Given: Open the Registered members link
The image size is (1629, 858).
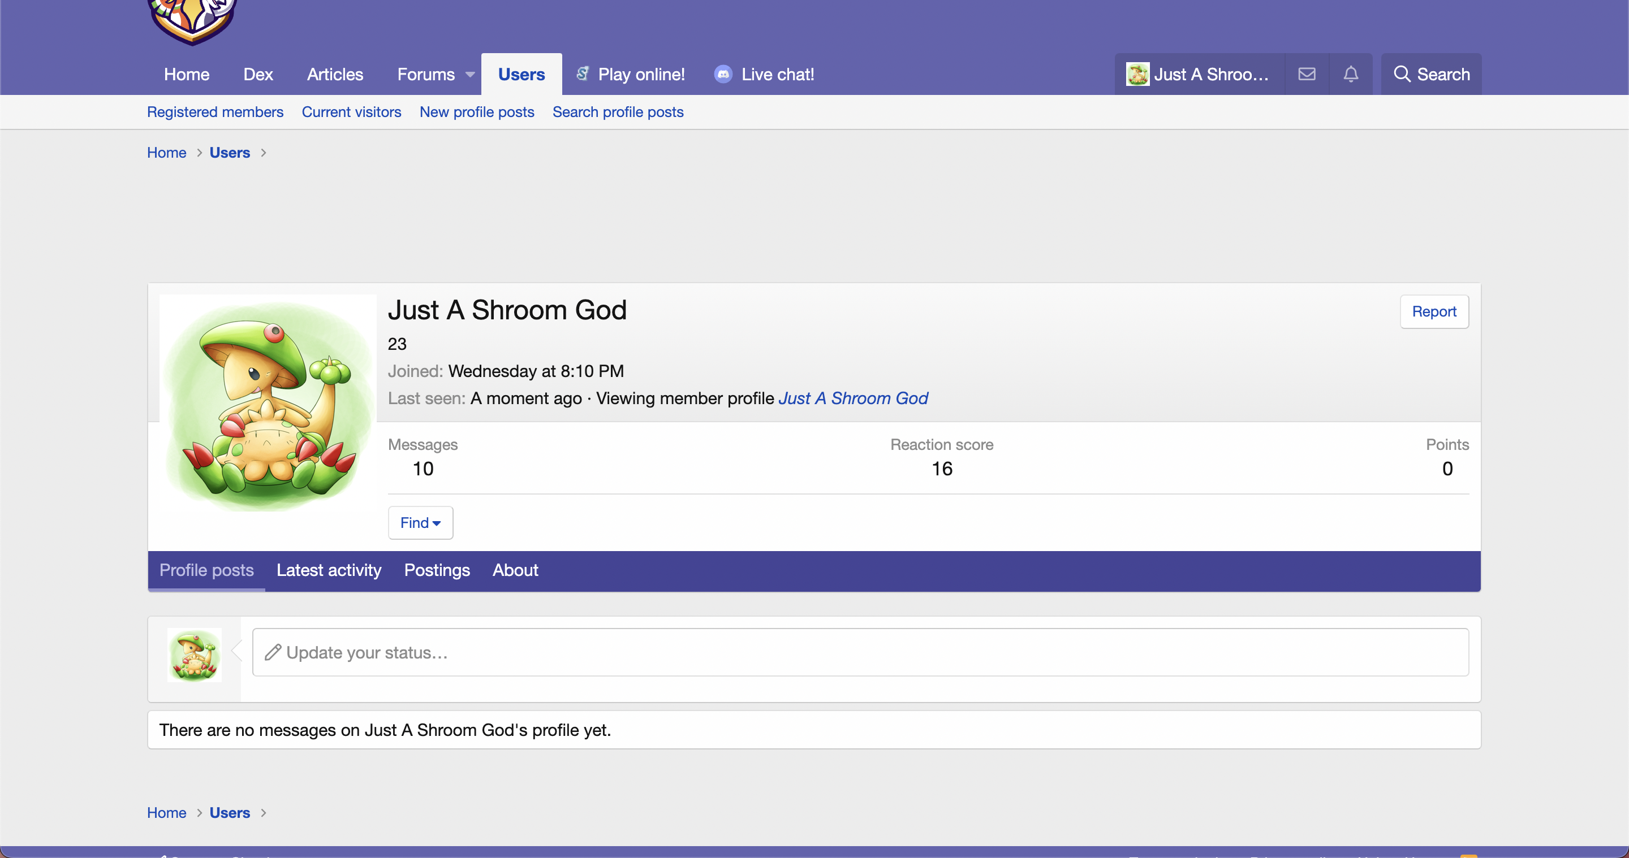Looking at the screenshot, I should point(215,112).
